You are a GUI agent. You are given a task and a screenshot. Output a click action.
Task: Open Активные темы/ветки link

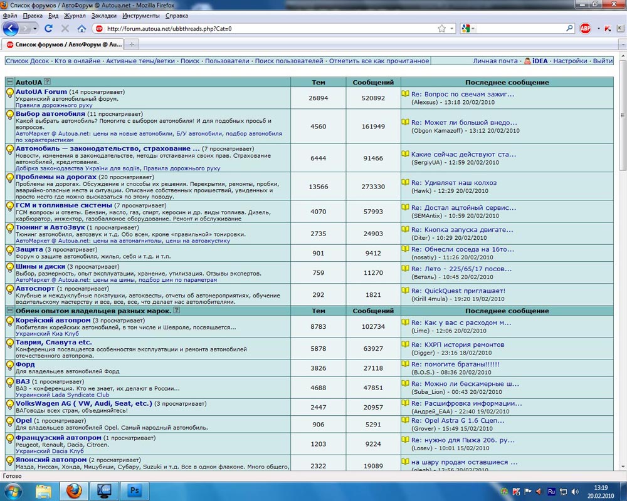tap(140, 61)
